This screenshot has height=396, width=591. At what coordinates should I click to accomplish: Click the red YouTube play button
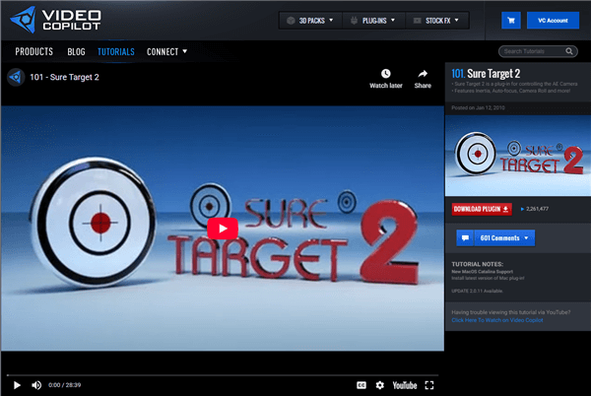coord(223,229)
